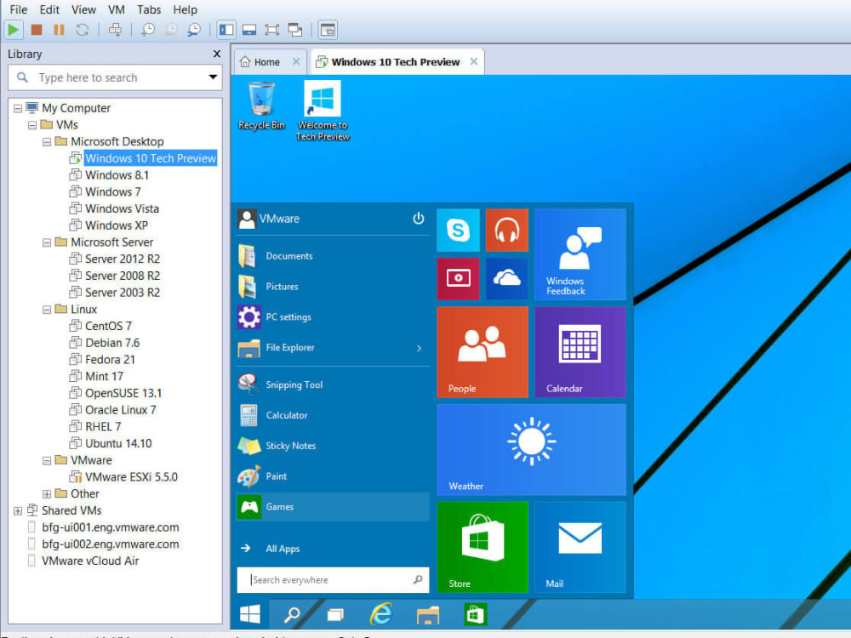Enter full screen mode

pos(271,29)
